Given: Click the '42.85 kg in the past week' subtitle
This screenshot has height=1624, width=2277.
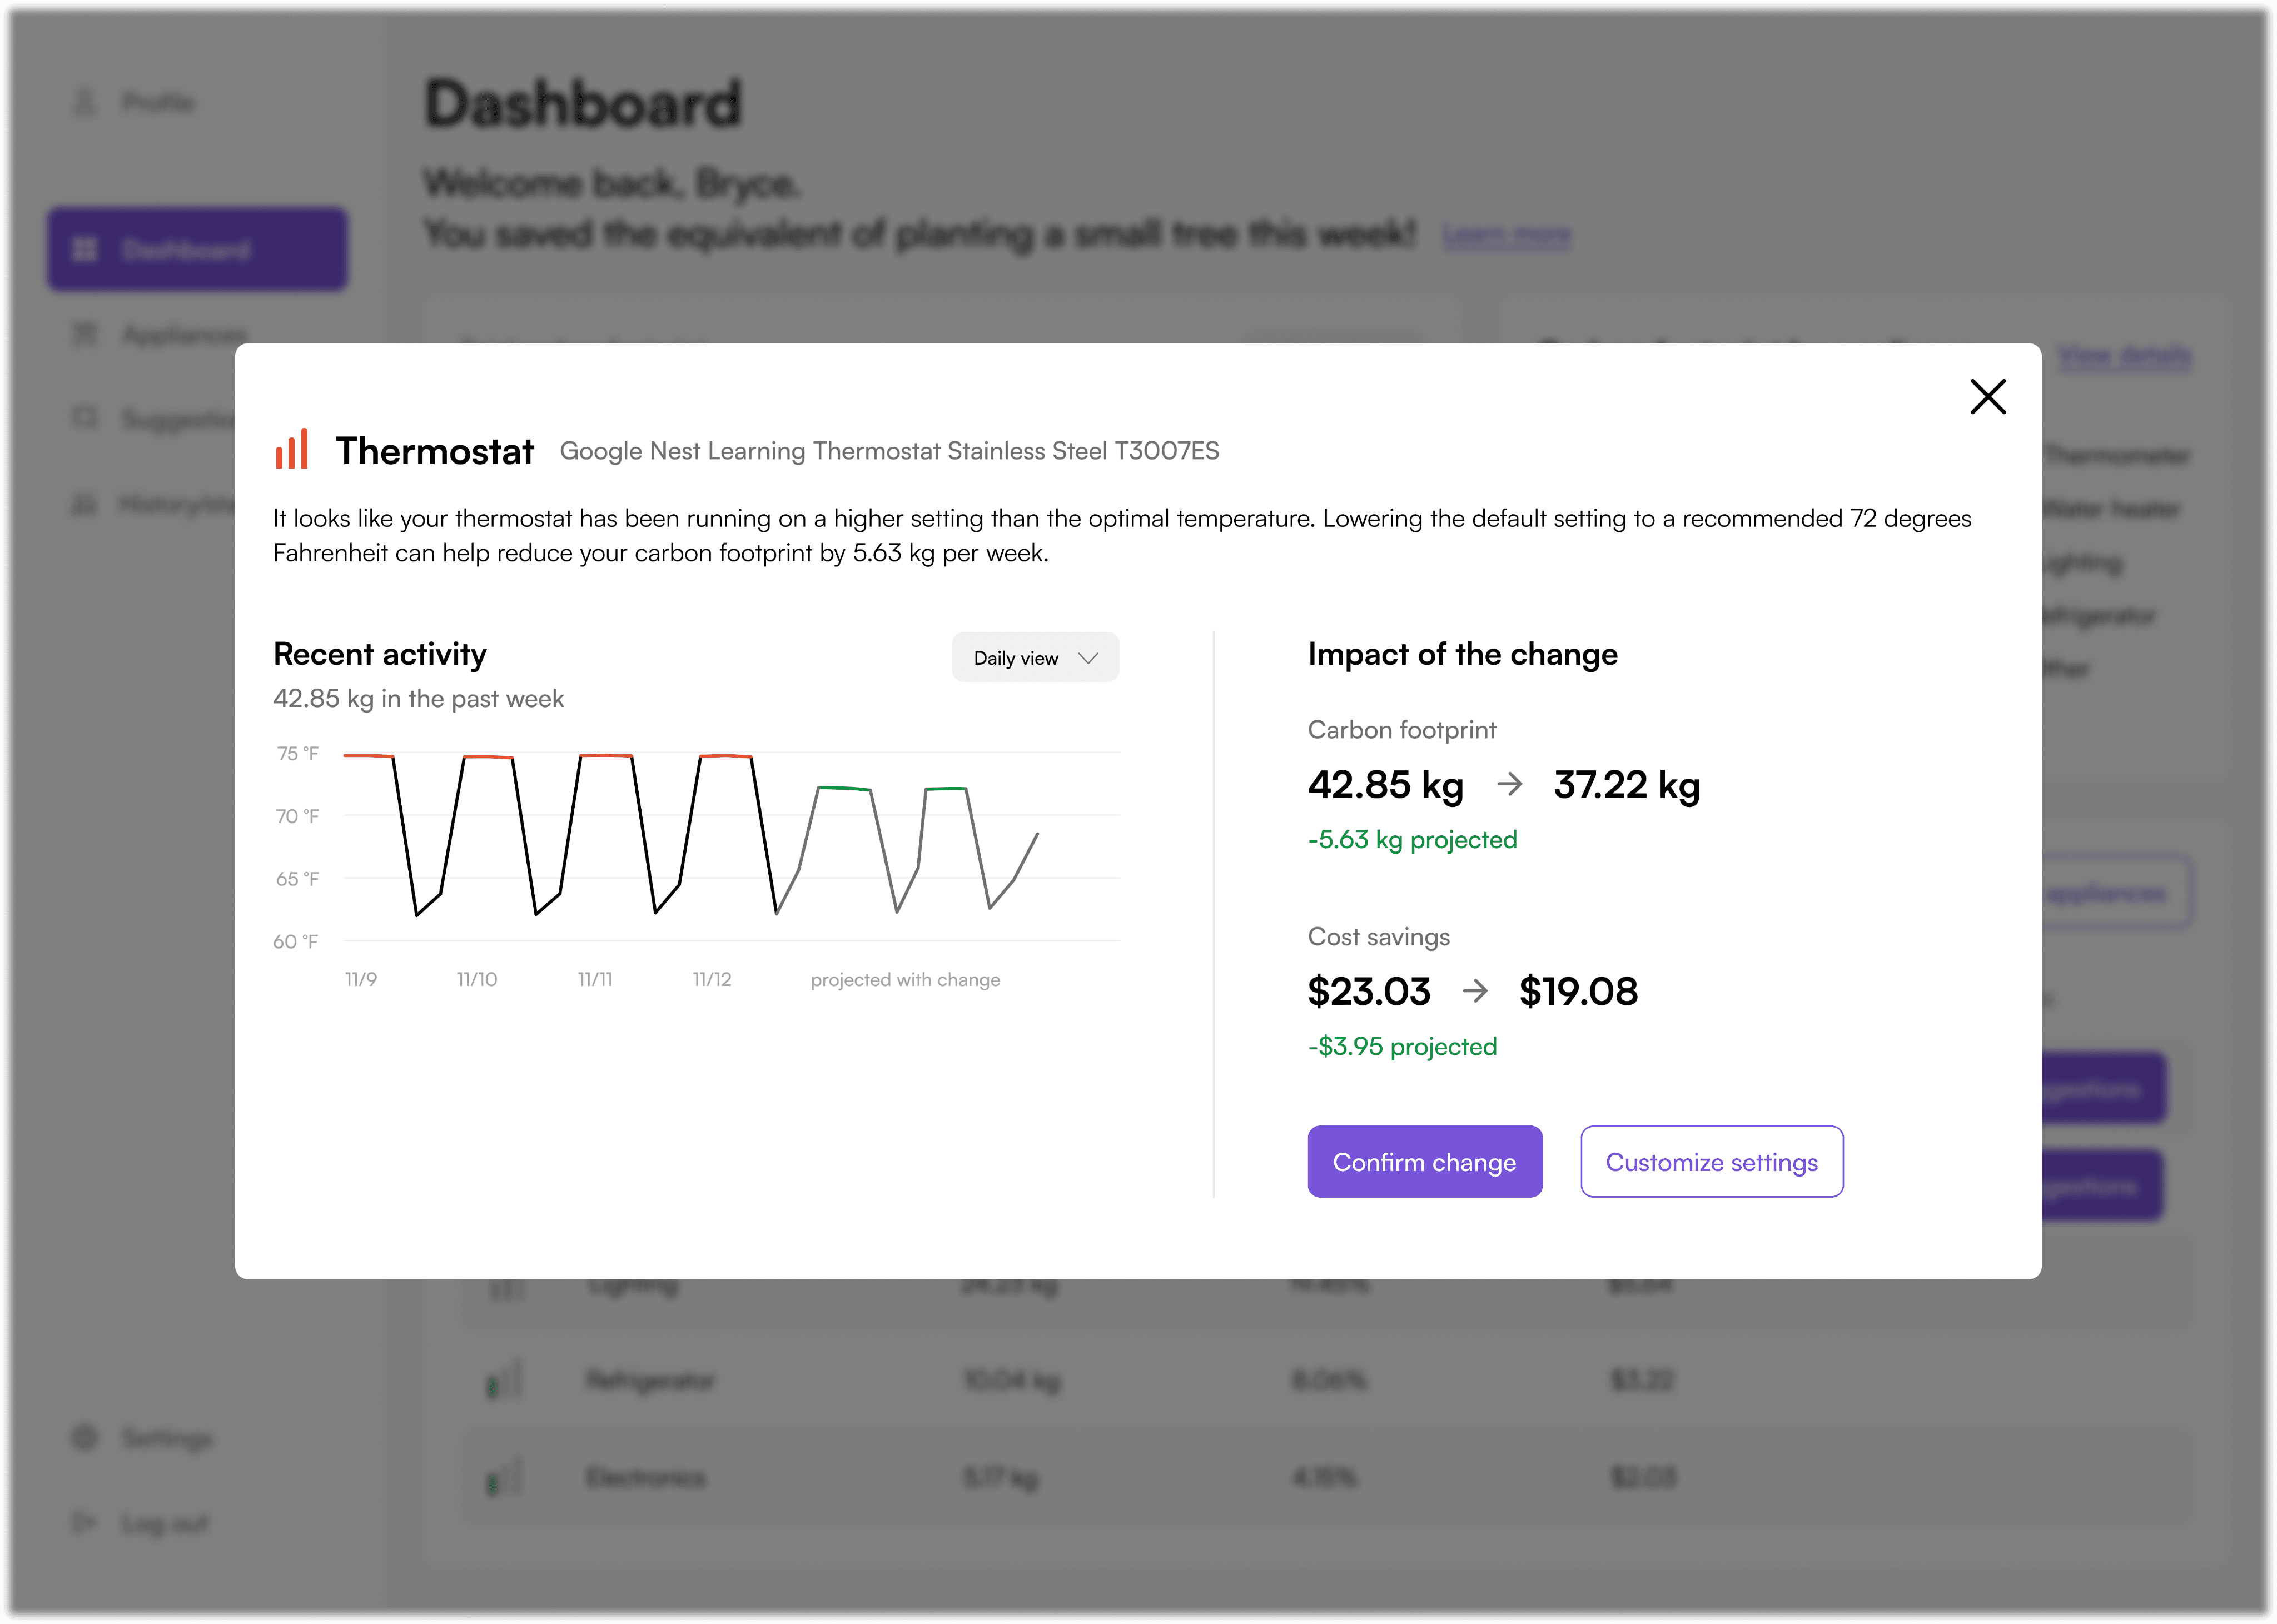Looking at the screenshot, I should (418, 699).
